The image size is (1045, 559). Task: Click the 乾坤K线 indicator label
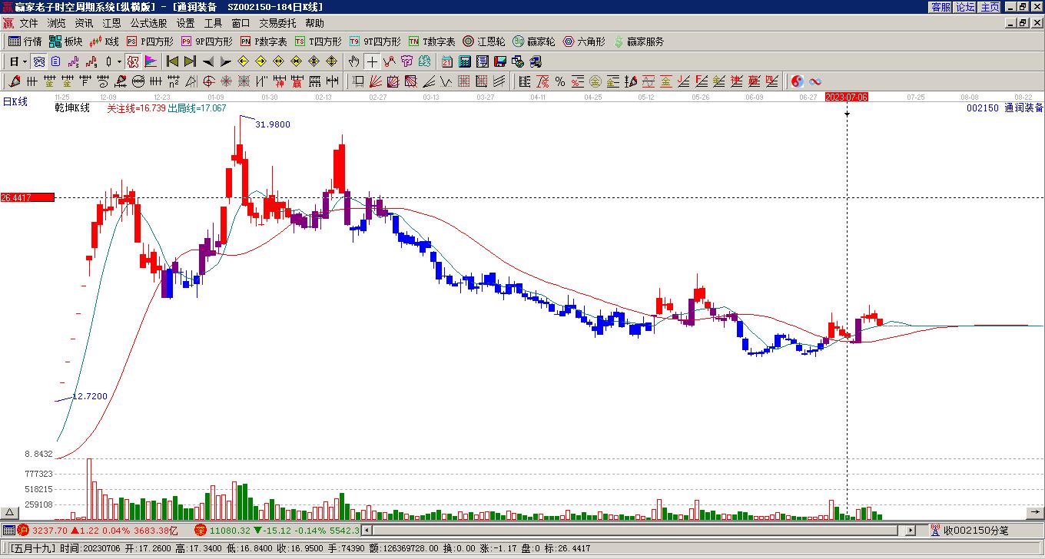pyautogui.click(x=72, y=108)
